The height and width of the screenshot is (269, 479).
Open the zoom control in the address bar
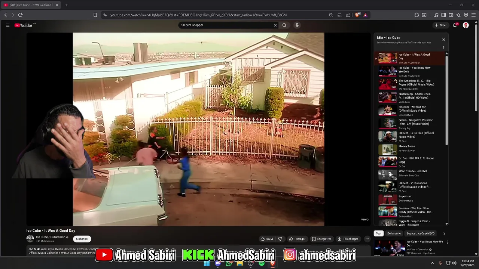(x=331, y=15)
